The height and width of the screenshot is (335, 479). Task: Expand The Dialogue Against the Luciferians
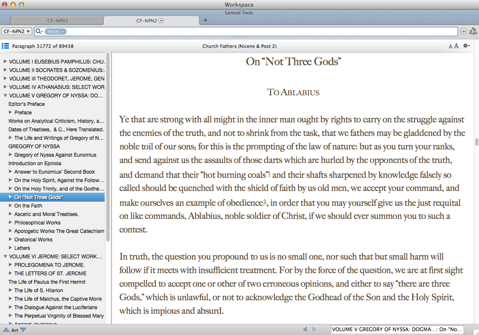[11, 307]
